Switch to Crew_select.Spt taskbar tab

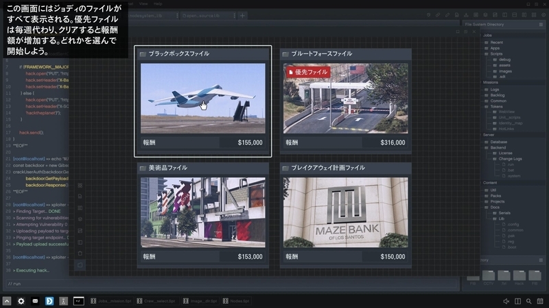tap(157, 301)
